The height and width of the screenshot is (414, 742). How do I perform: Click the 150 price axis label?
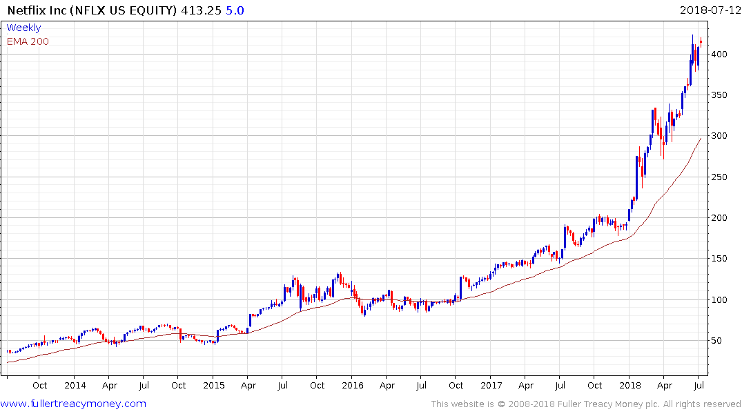click(x=719, y=259)
